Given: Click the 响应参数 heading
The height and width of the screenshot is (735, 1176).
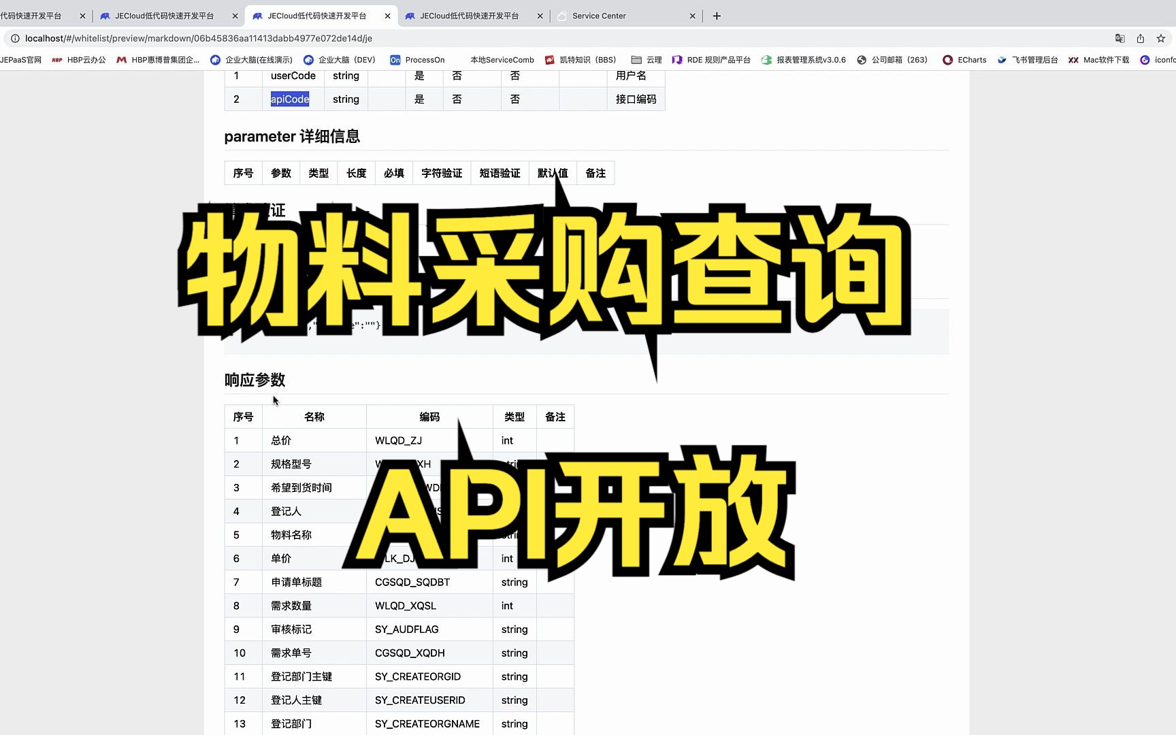Looking at the screenshot, I should [x=255, y=380].
